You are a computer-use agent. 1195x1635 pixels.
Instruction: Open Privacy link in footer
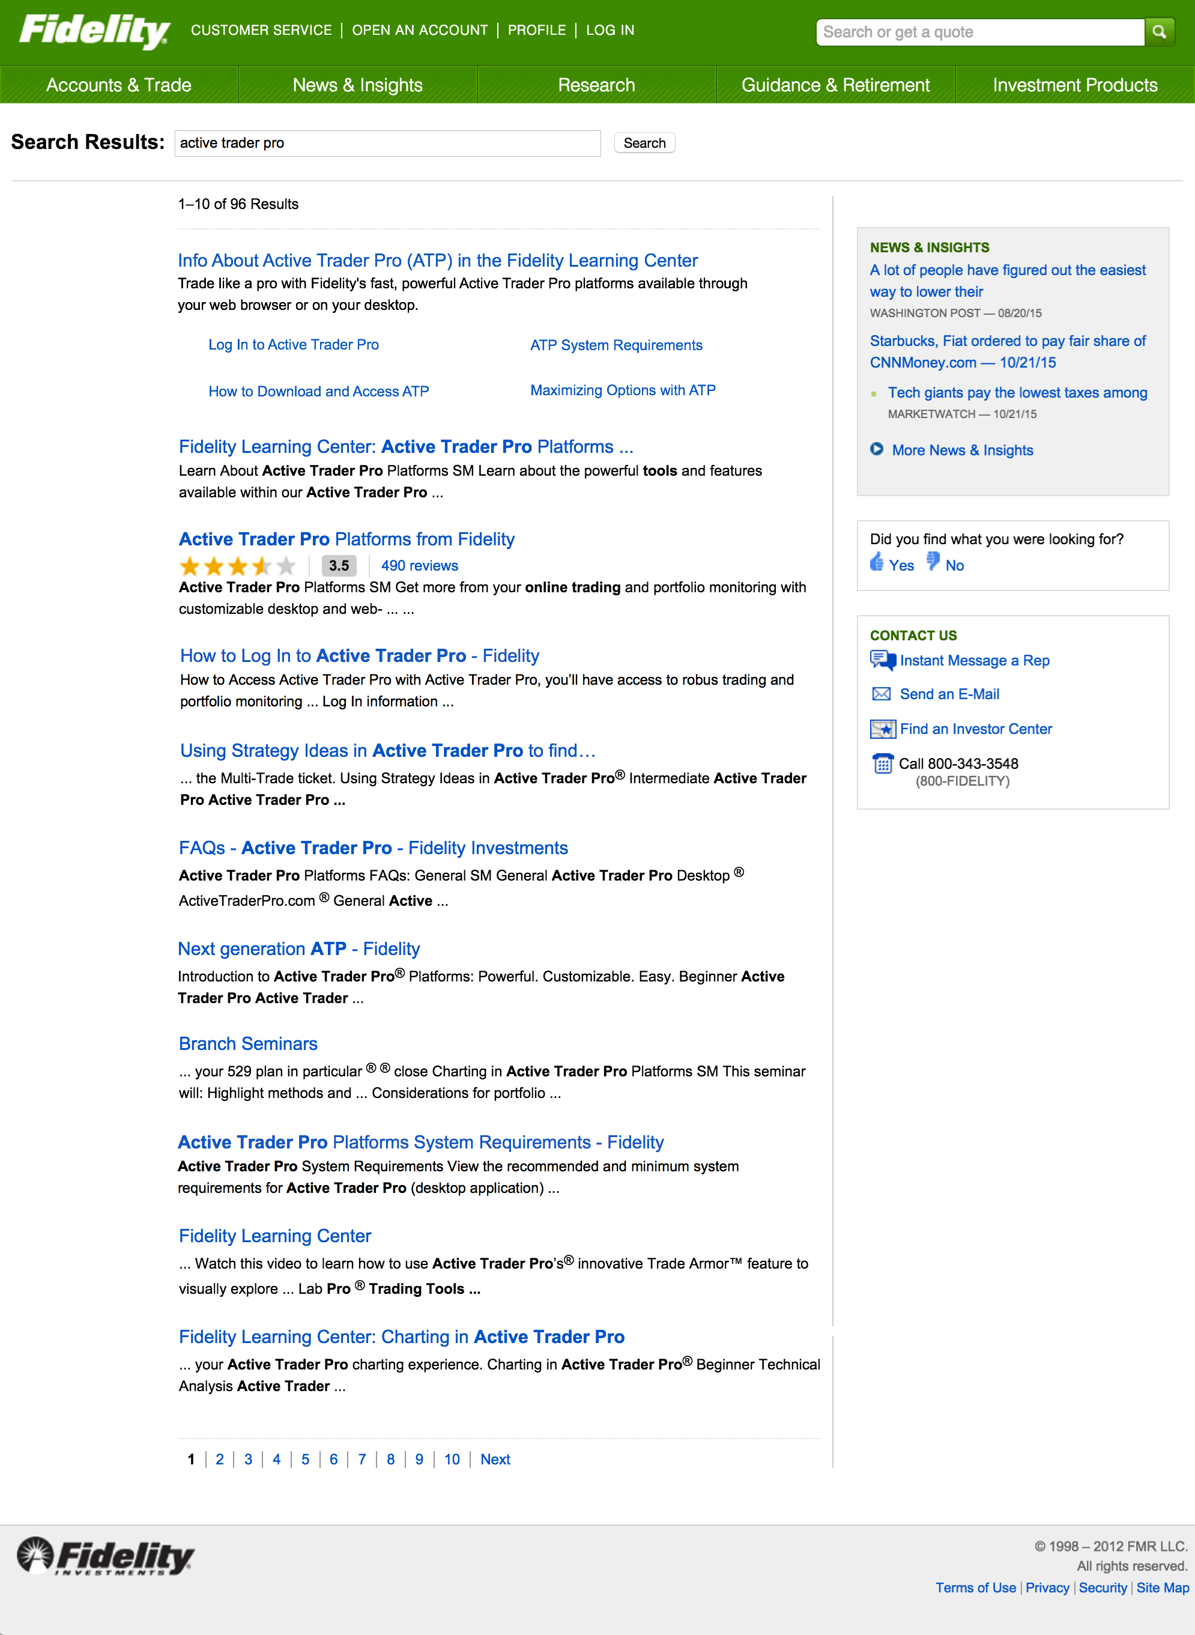coord(1047,1588)
